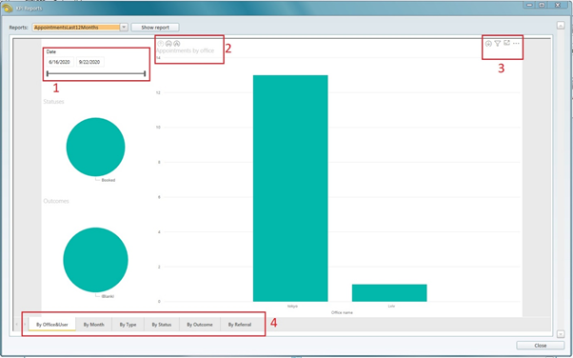Click the (Blank) pie in Outcomes chart
This screenshot has height=358, width=573.
(x=95, y=260)
